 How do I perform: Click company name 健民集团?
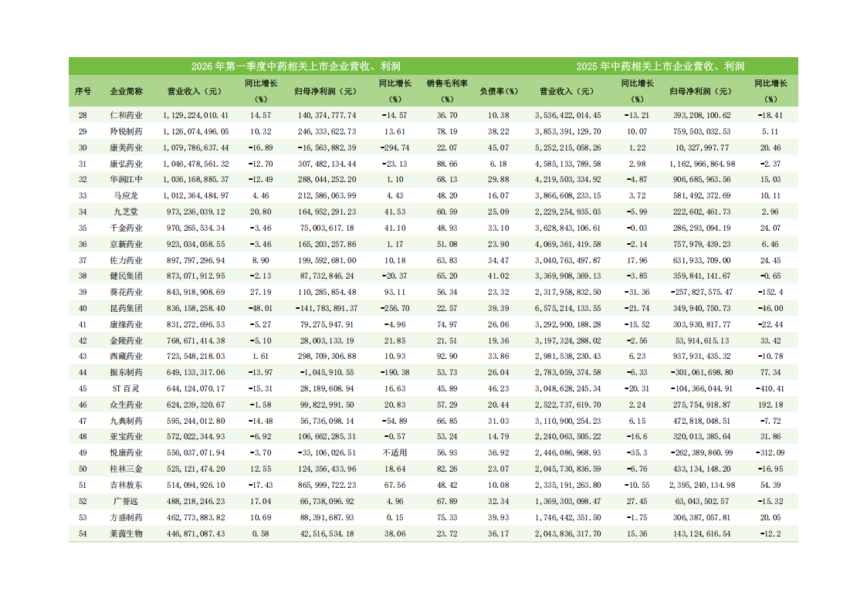pyautogui.click(x=126, y=276)
